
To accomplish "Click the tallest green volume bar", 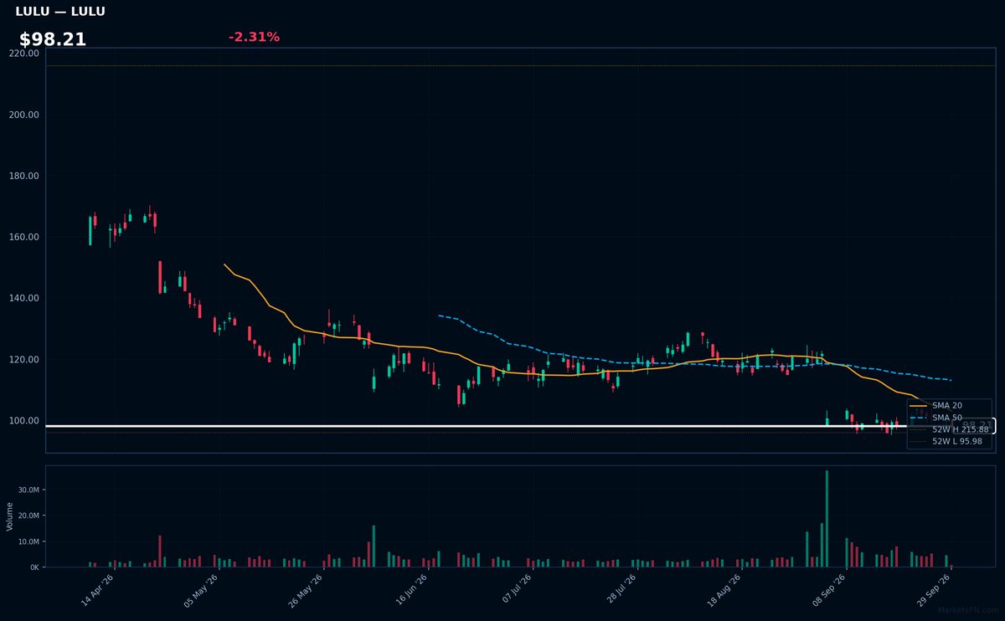I will (x=827, y=519).
